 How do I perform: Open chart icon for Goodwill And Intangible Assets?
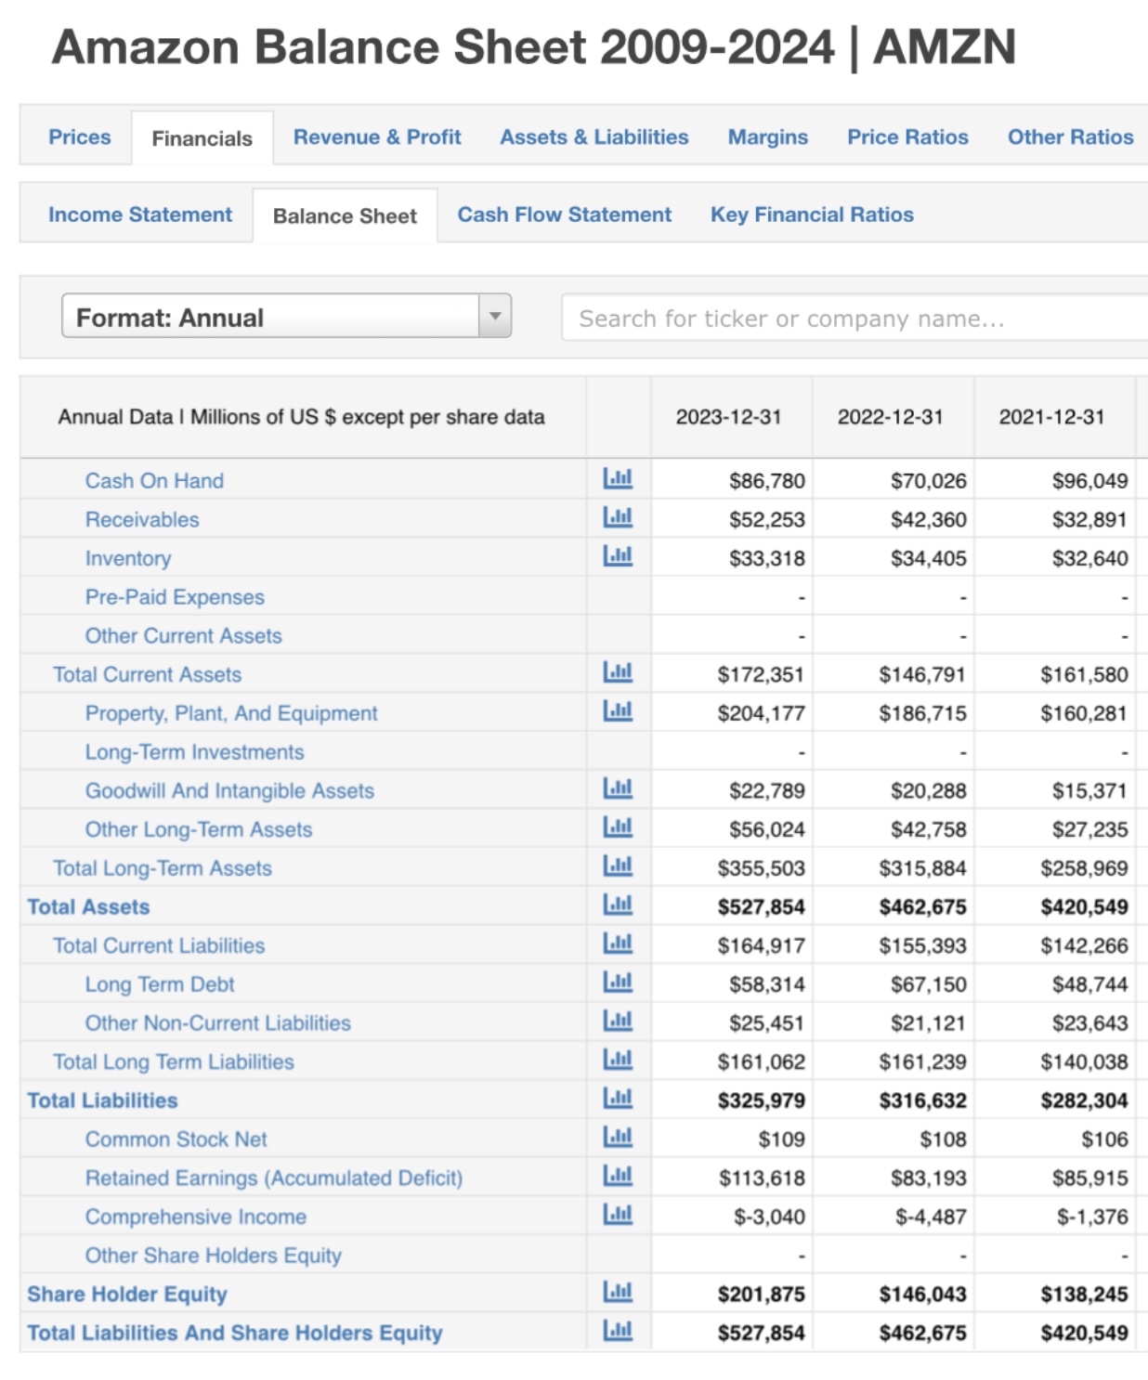(x=618, y=788)
